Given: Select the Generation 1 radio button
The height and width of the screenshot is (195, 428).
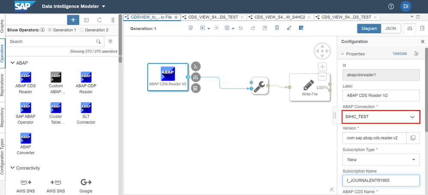Looking at the screenshot, I should point(50,30).
